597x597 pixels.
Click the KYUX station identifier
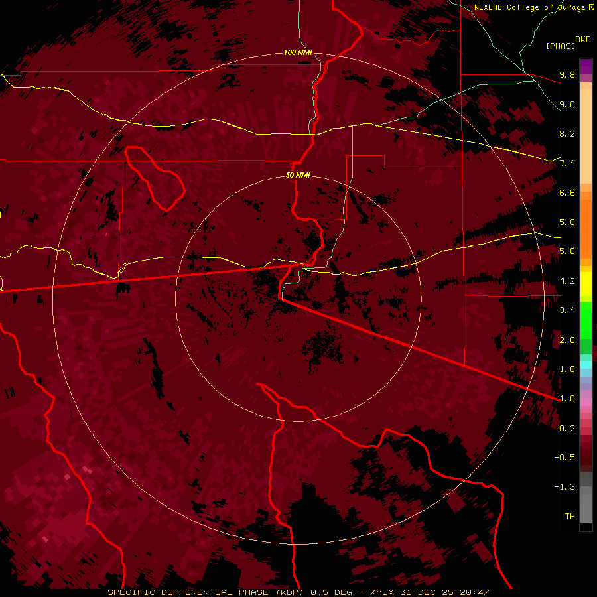[382, 592]
